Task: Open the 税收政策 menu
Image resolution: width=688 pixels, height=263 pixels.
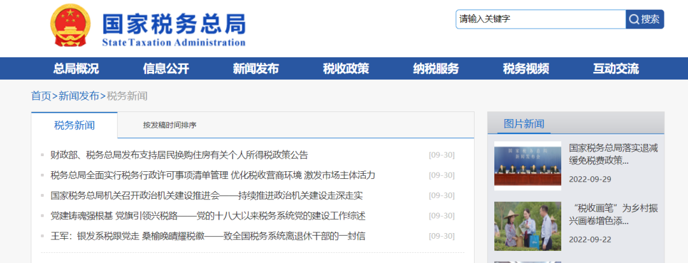Action: (x=346, y=69)
